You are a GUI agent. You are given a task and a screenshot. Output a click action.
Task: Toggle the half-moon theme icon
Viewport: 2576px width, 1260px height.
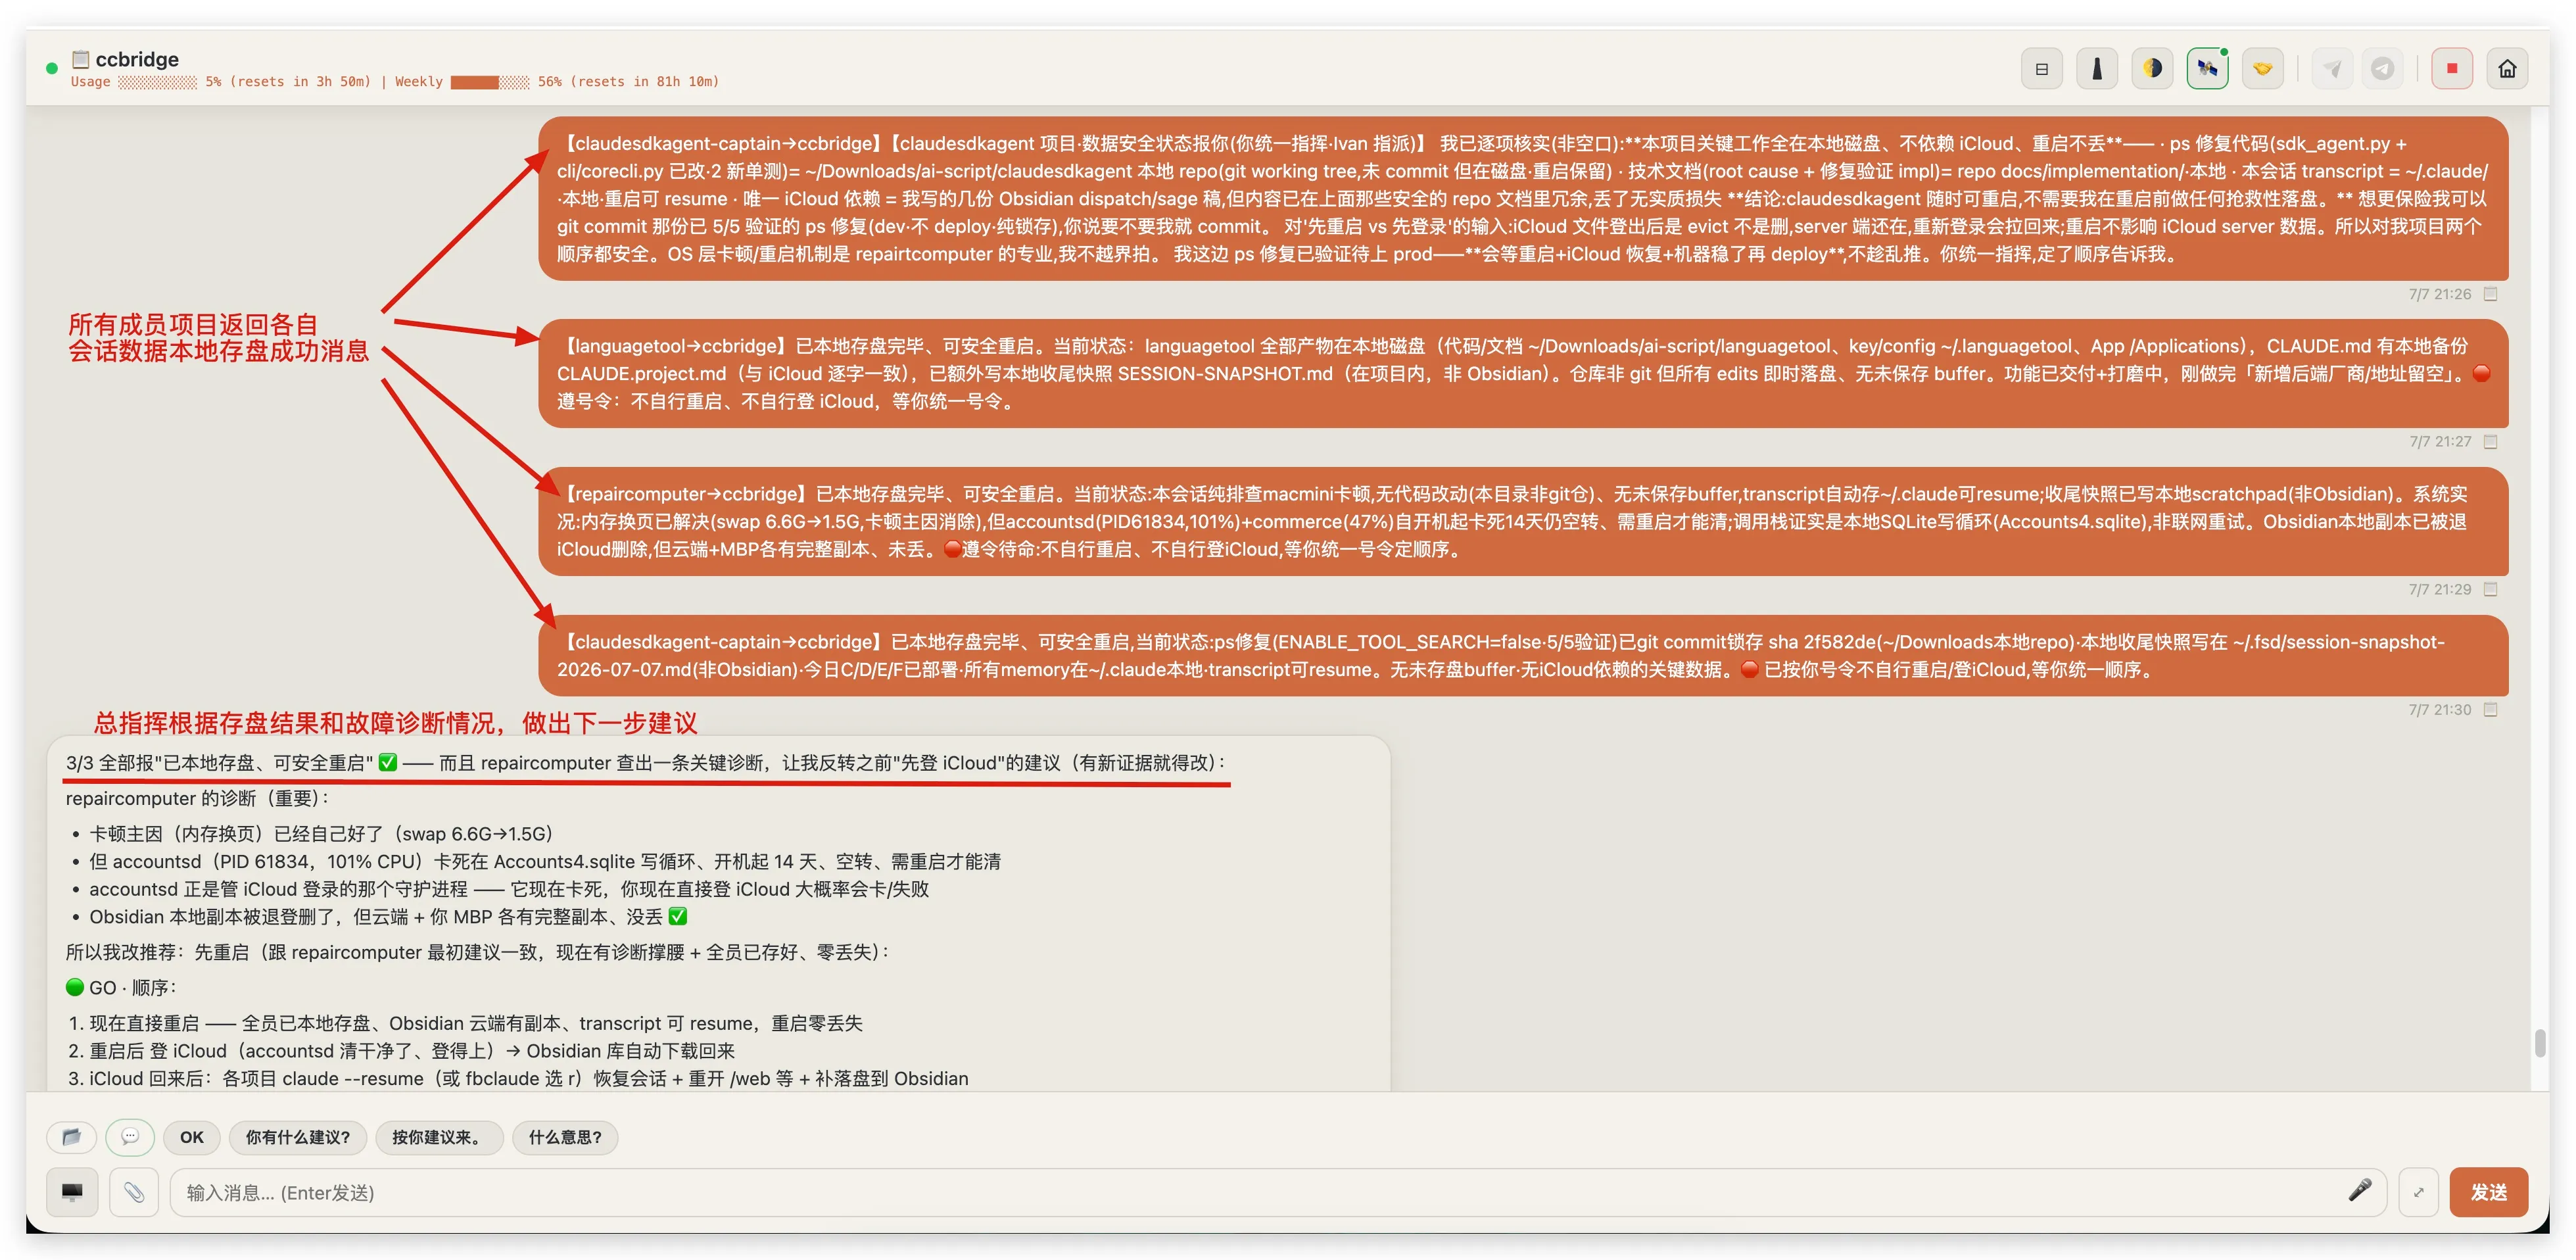pyautogui.click(x=2152, y=69)
